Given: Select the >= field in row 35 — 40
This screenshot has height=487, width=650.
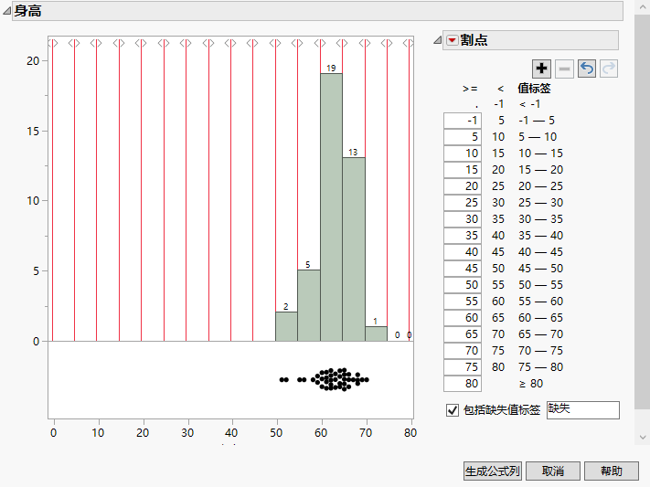Looking at the screenshot, I should pos(463,236).
